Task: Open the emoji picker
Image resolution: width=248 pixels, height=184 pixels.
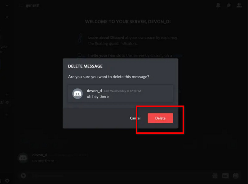Action: [236, 176]
